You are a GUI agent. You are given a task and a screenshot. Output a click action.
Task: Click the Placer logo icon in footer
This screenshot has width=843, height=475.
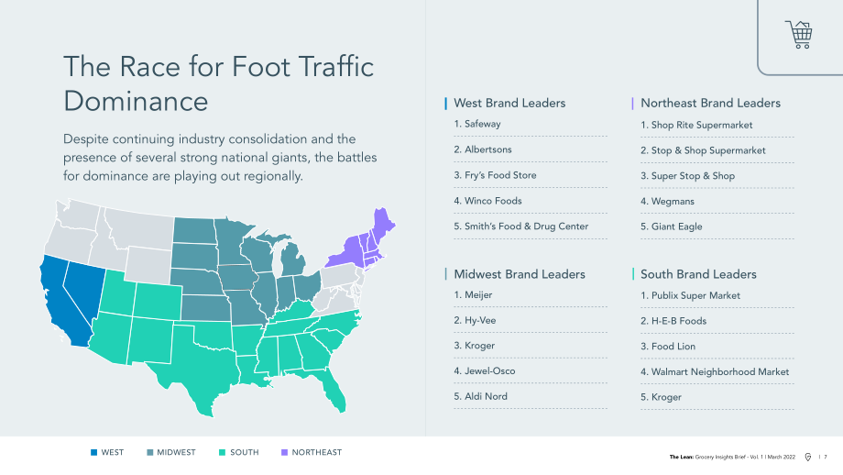coord(807,458)
